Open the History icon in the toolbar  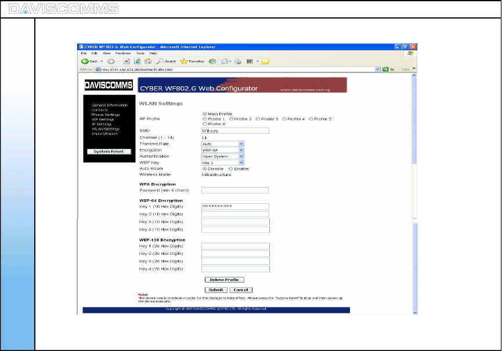click(212, 61)
